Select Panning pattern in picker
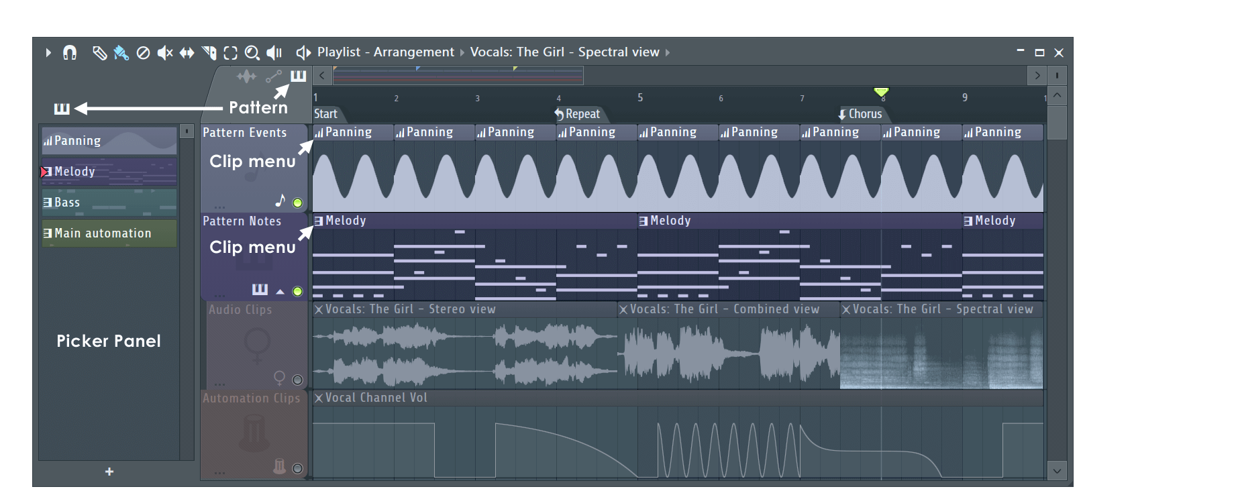 [x=109, y=141]
